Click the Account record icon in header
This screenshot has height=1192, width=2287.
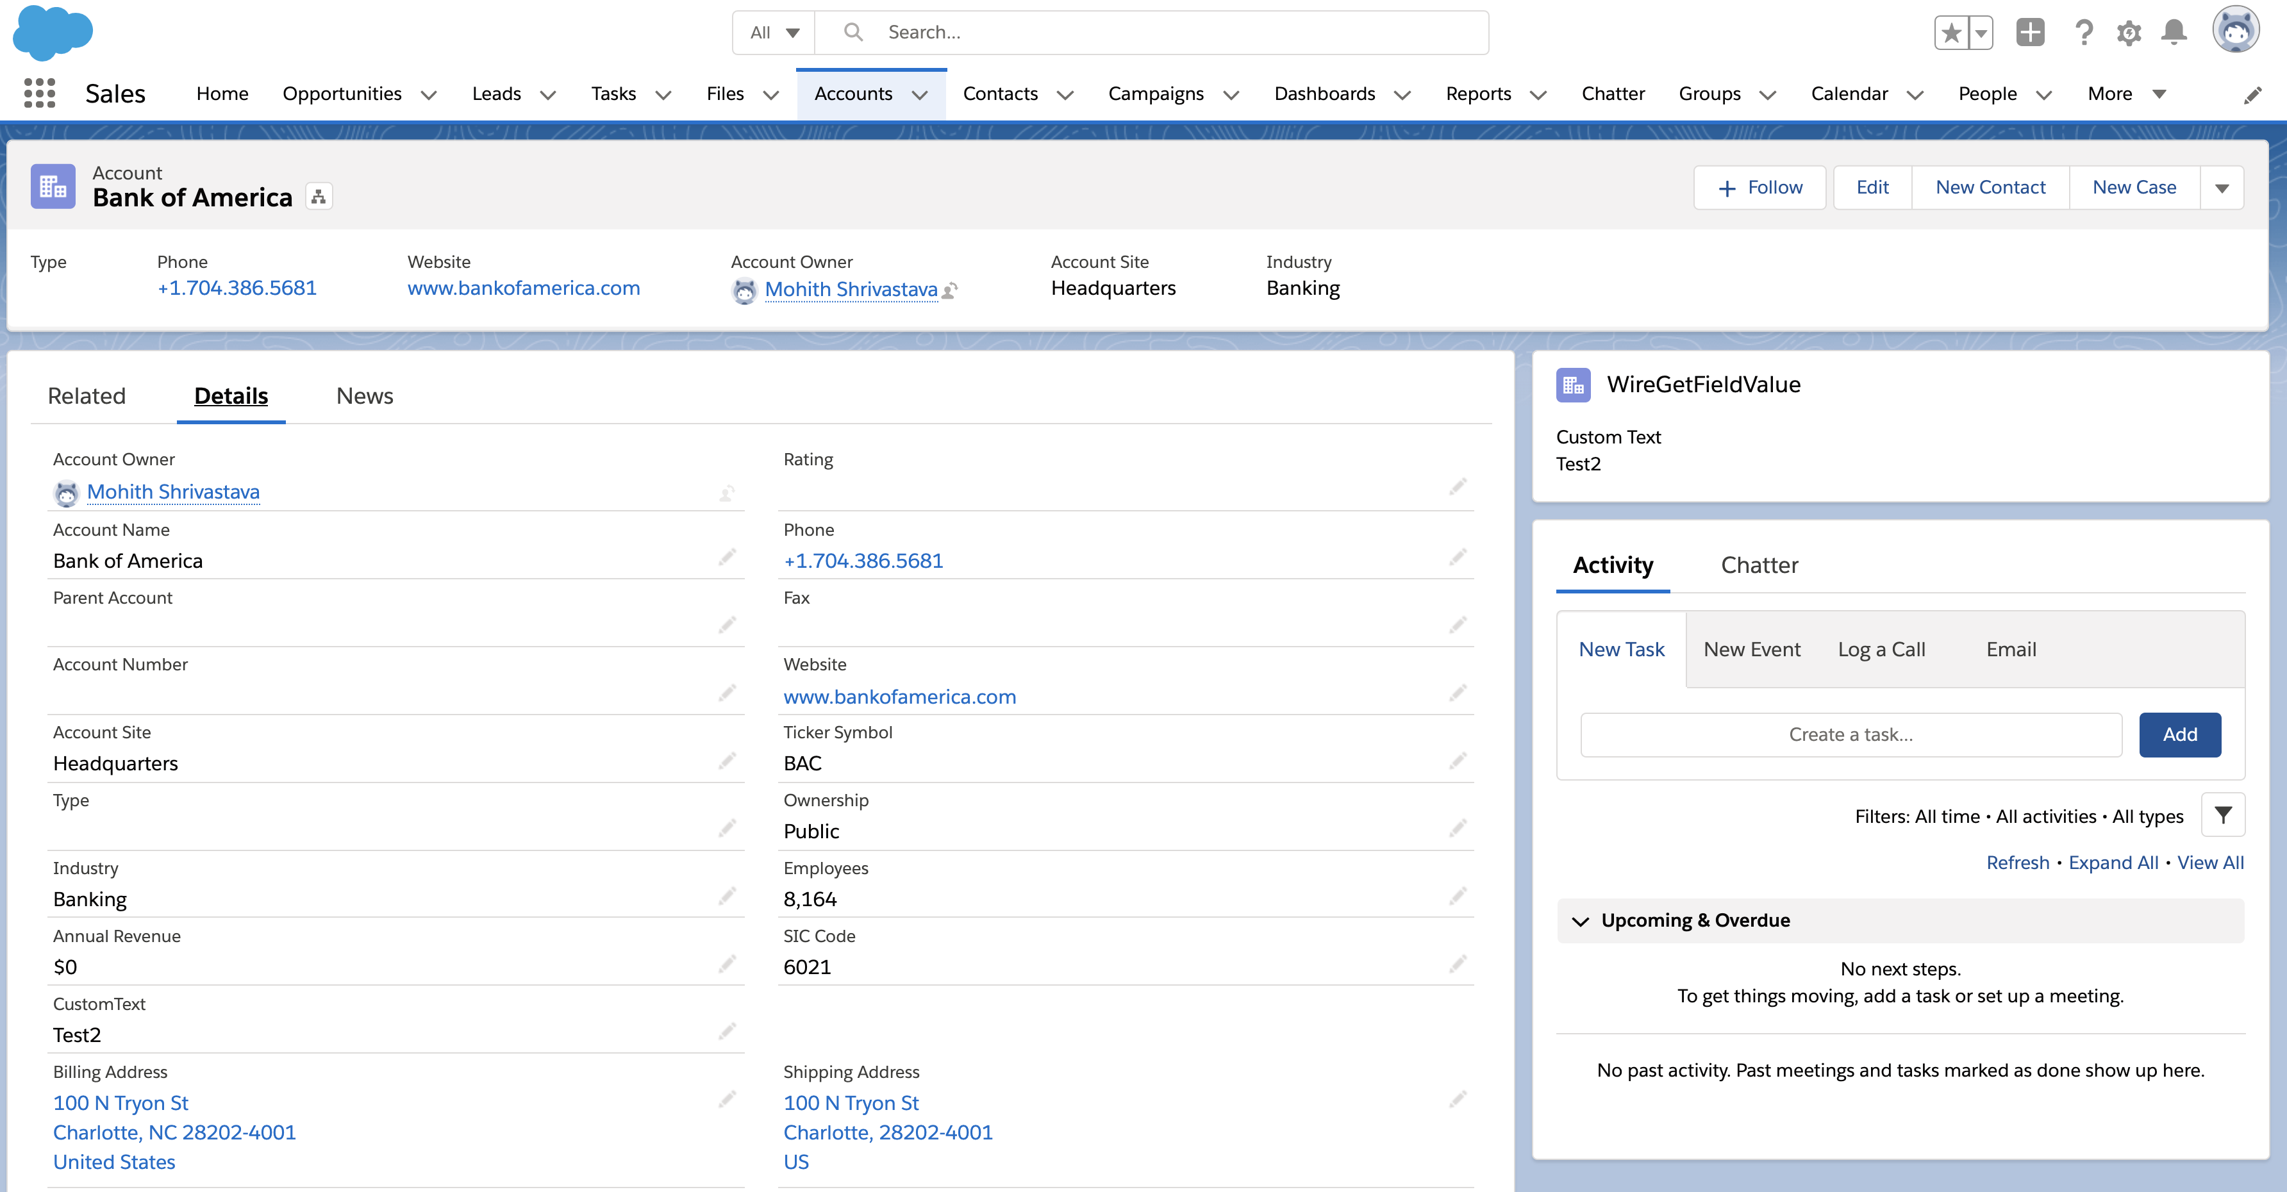point(53,186)
